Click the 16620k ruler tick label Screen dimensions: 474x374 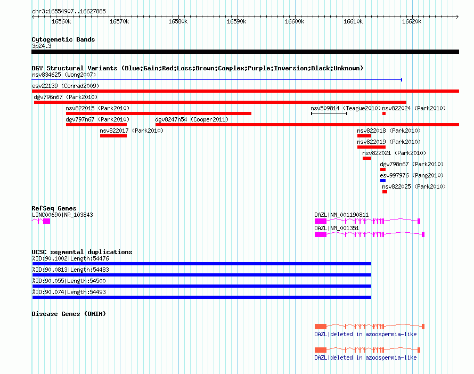point(412,21)
